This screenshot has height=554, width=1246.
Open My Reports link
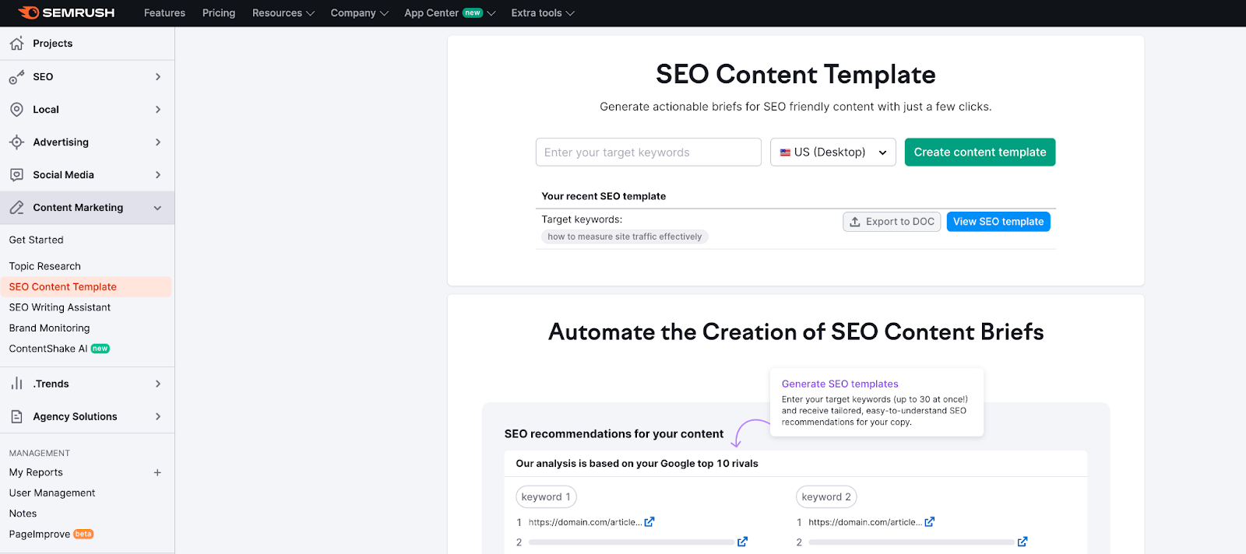point(36,472)
